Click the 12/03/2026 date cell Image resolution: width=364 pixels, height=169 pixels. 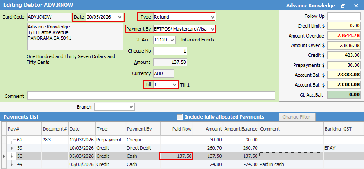click(x=82, y=140)
